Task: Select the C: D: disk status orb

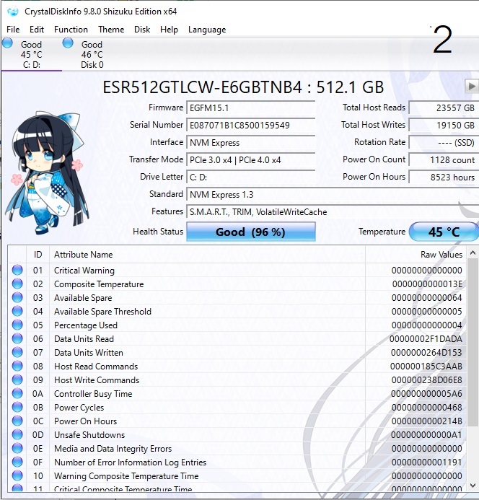Action: (x=7, y=43)
